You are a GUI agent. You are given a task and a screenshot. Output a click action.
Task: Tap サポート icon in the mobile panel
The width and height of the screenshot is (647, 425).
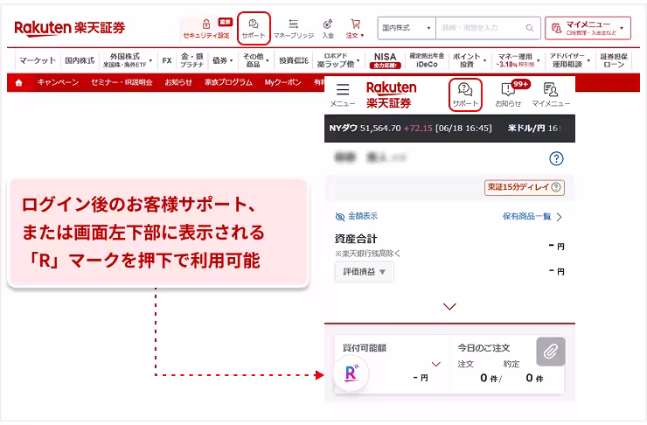pyautogui.click(x=465, y=95)
